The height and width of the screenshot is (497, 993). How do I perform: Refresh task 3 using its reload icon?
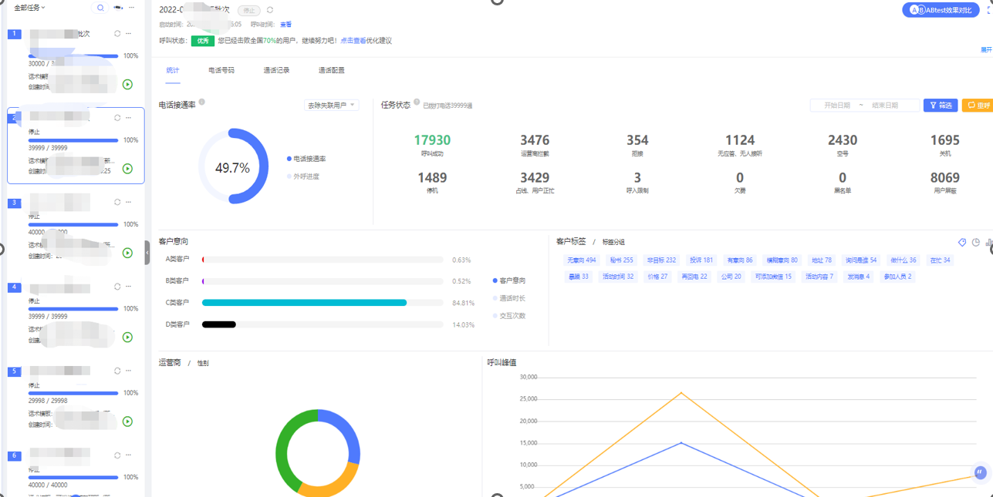tap(117, 203)
